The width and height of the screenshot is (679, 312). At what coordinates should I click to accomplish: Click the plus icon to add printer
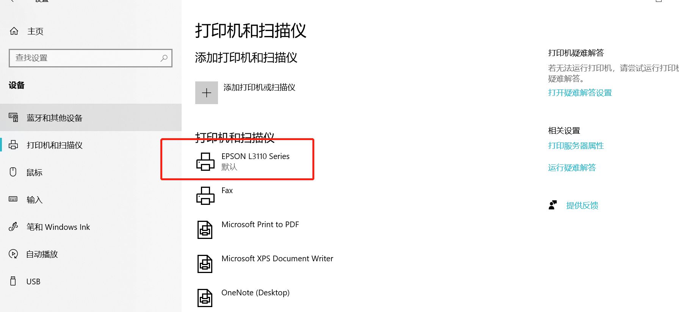point(207,93)
